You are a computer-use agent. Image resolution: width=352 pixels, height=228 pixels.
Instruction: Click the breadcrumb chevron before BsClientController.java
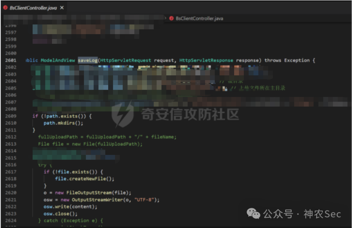tap(166, 19)
